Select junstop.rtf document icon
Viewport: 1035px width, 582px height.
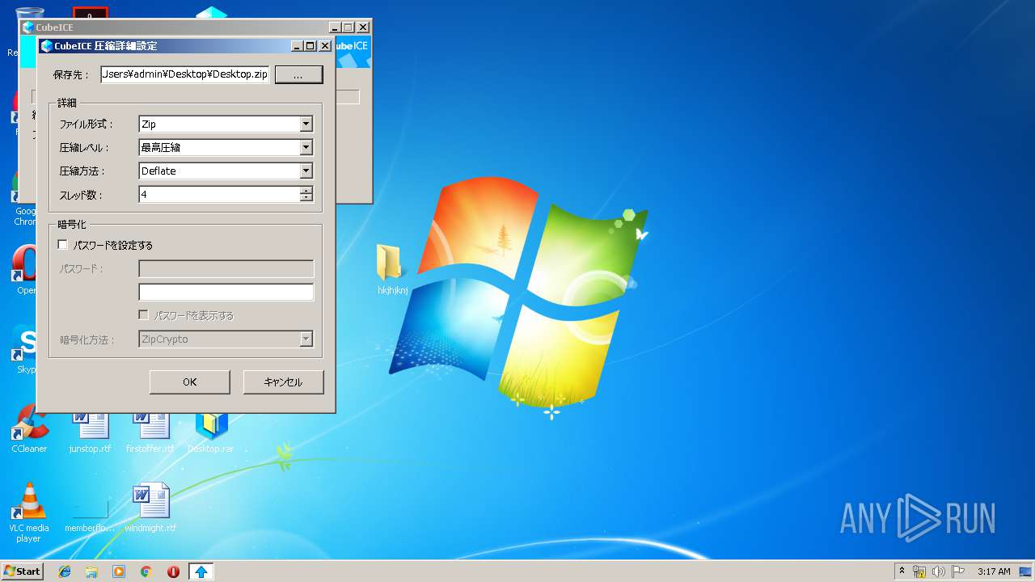90,433
